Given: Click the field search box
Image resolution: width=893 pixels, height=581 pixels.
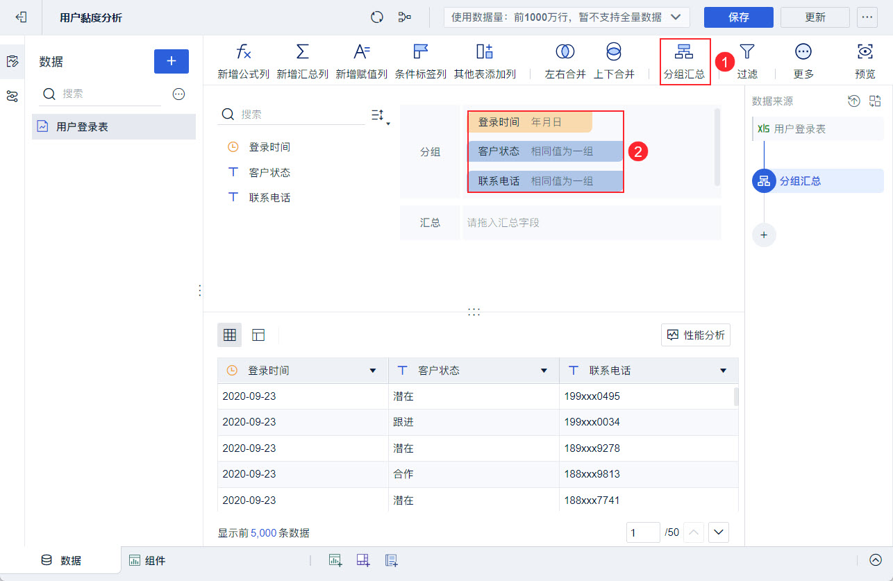Looking at the screenshot, I should pos(292,115).
